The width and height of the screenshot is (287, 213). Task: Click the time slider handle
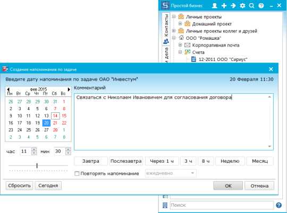point(37,165)
